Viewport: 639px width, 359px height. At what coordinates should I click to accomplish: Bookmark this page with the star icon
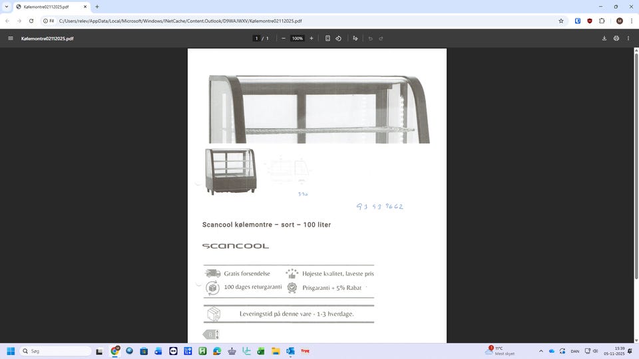coord(561,21)
